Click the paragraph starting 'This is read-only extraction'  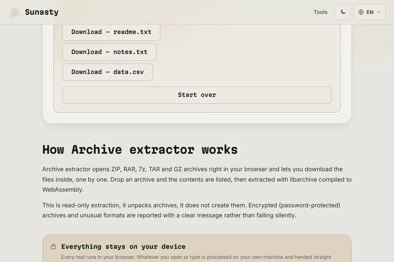191,210
